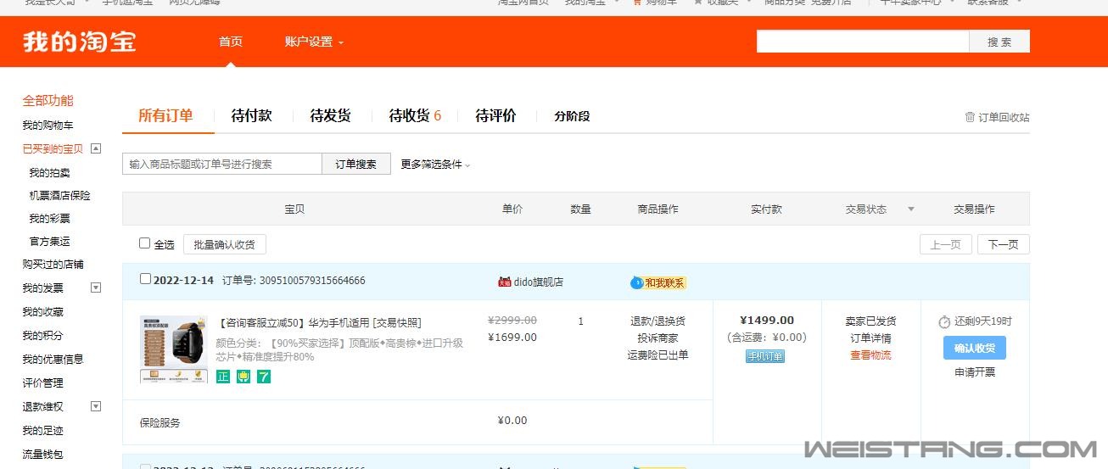Open the 待收货 tab with 6 orders

[415, 115]
